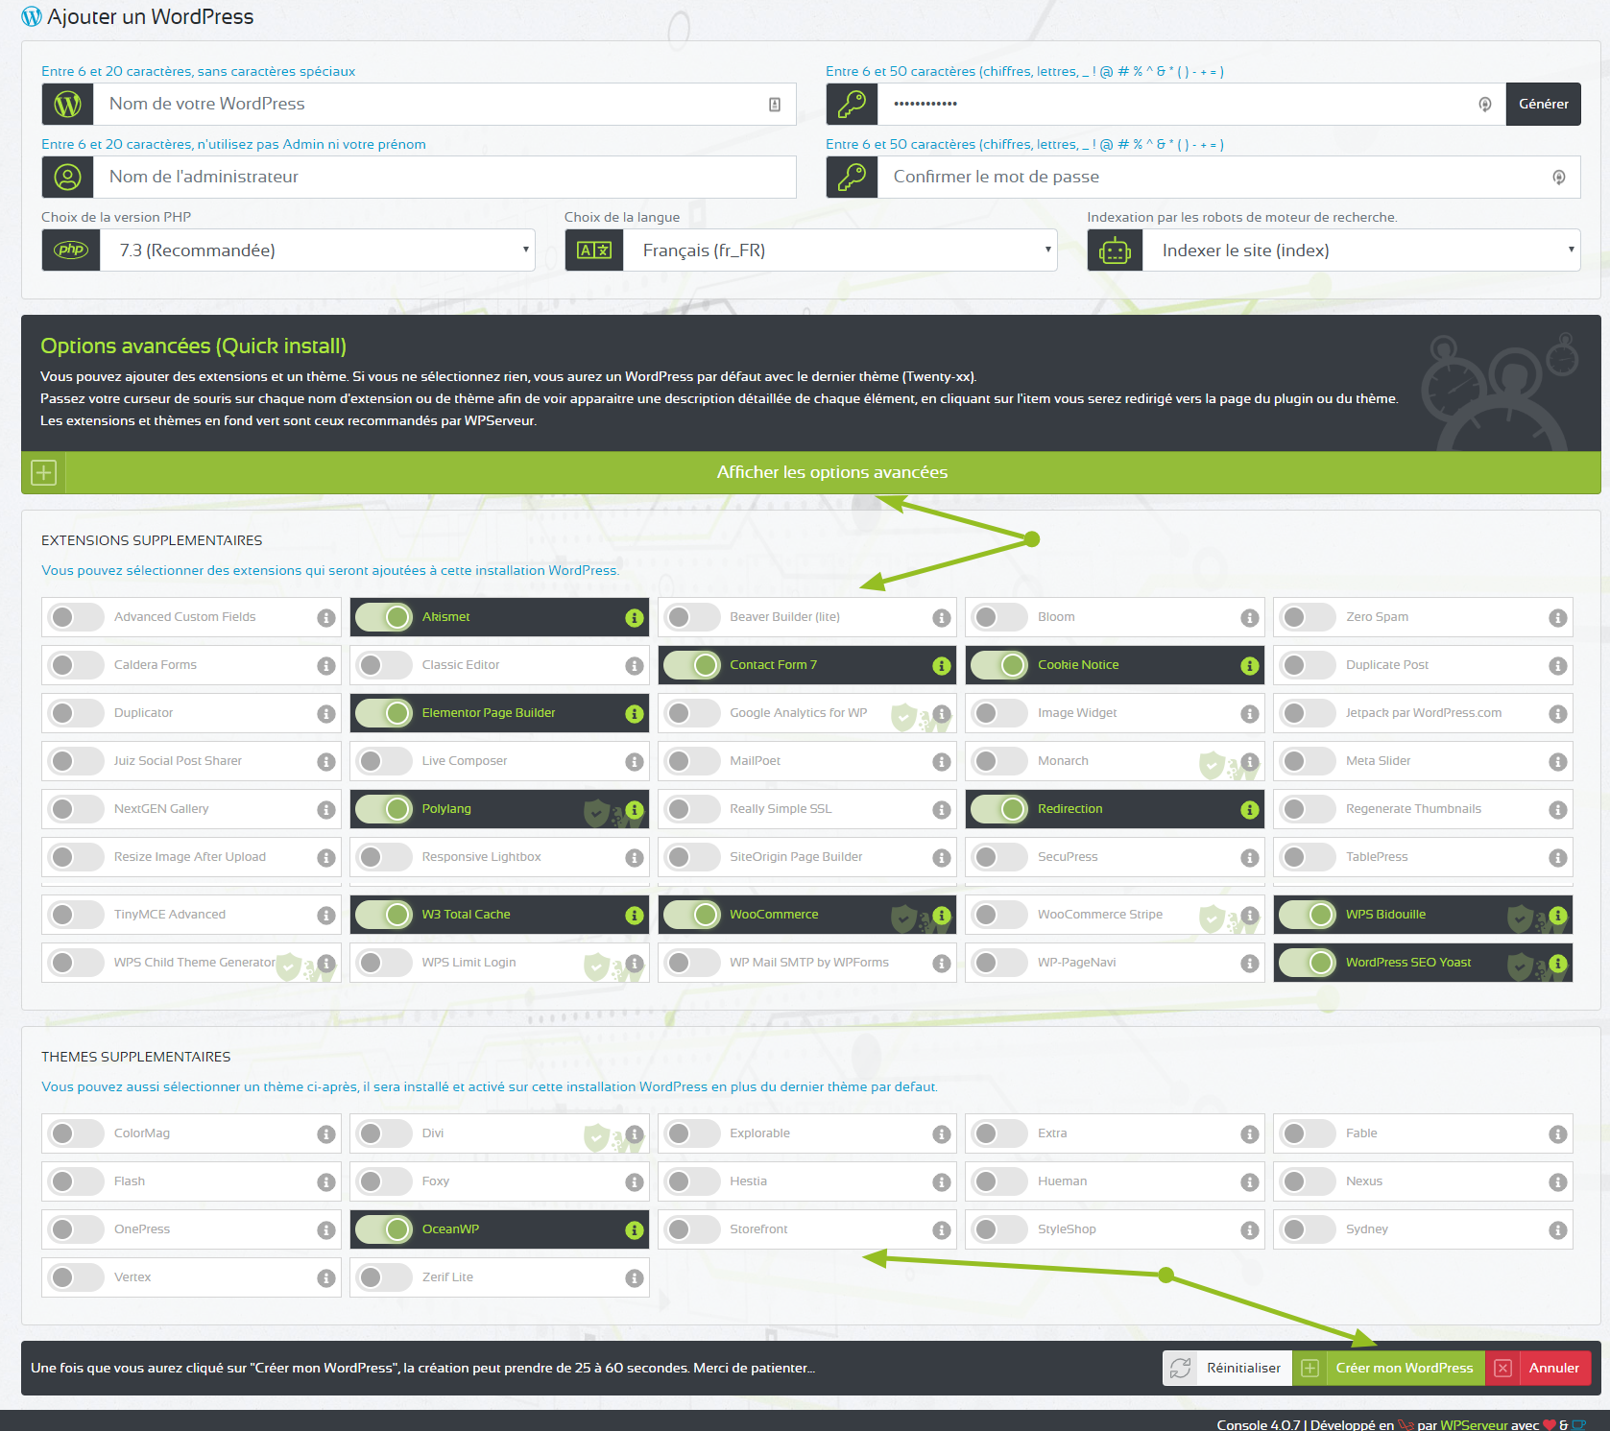Click the Juiz Social Post Sharer label
The image size is (1610, 1431).
coord(178,761)
